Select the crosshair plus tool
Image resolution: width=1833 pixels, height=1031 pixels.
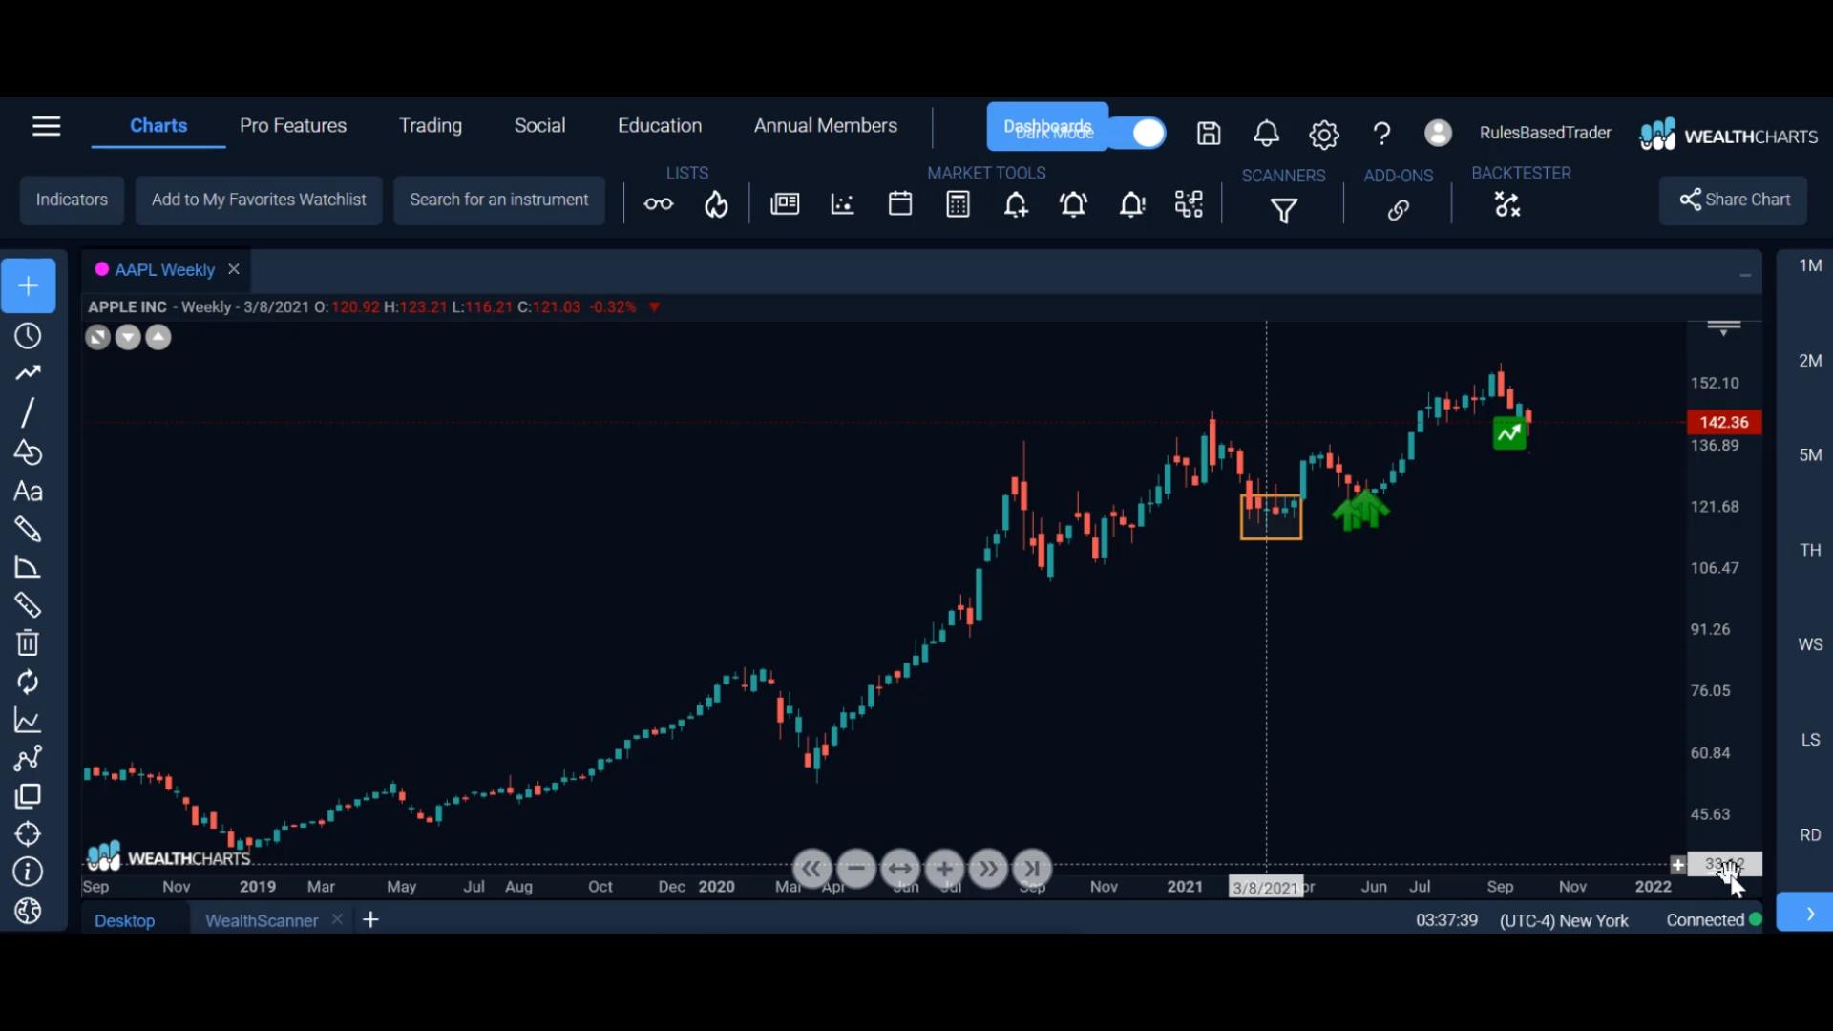(29, 285)
